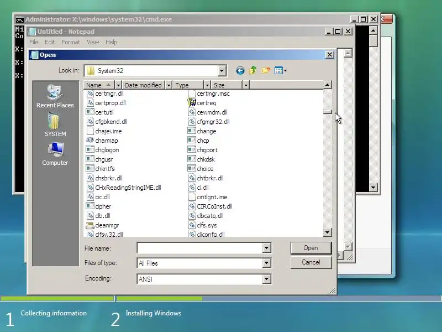This screenshot has height=332, width=442.
Task: Click inside the File name text field
Action: point(200,248)
